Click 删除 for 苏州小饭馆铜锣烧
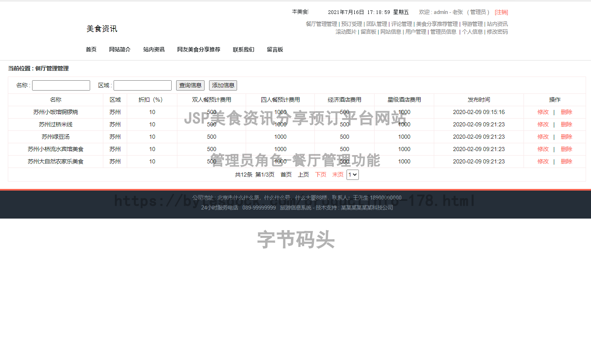Screen dimensions: 591x340 [566, 112]
